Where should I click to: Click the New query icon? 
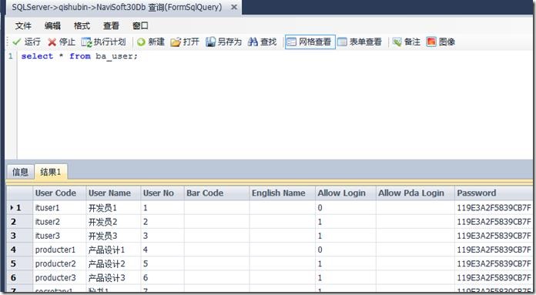click(141, 42)
